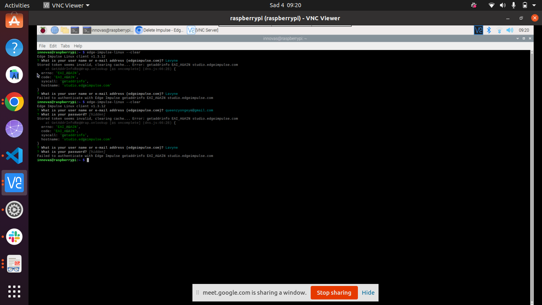This screenshot has height=305, width=542.
Task: Open the Pi Wi-Fi network tray icon
Action: click(500, 30)
